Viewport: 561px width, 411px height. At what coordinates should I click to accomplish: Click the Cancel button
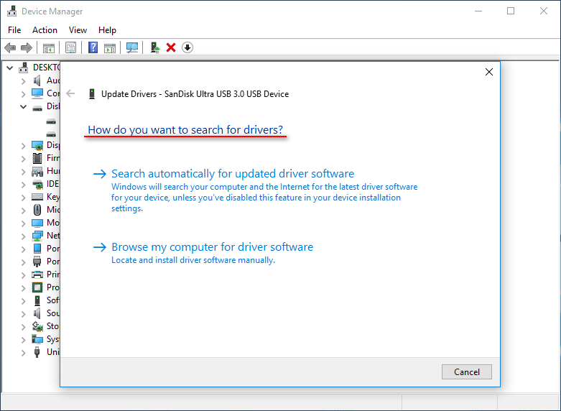[467, 371]
